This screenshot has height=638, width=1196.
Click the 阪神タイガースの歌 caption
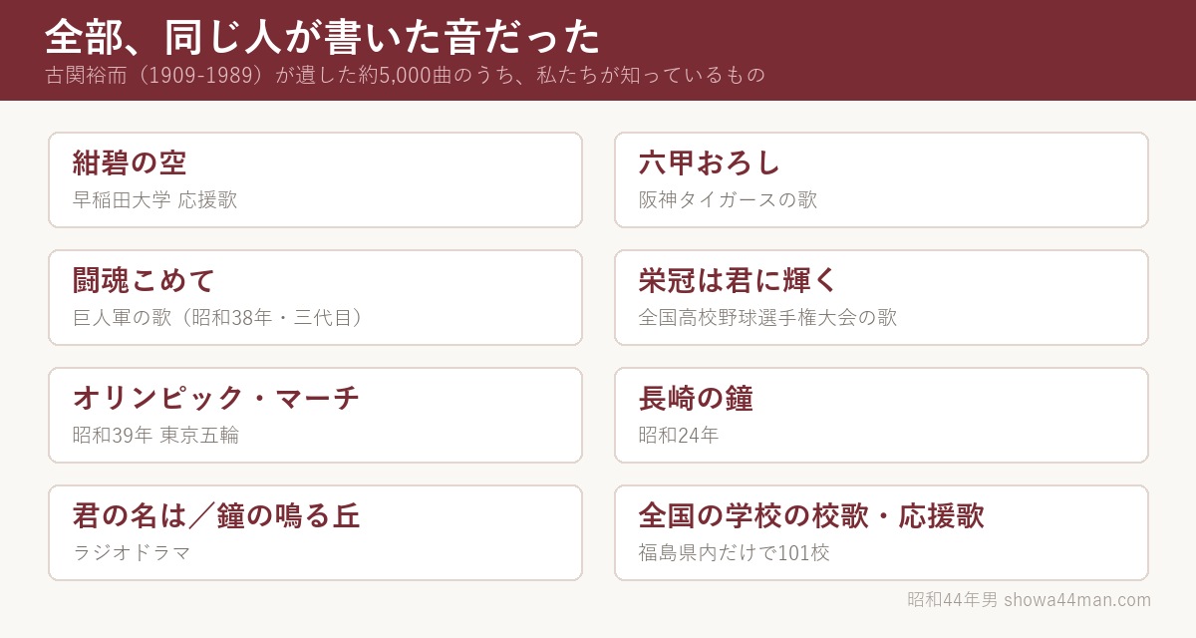[x=729, y=199]
